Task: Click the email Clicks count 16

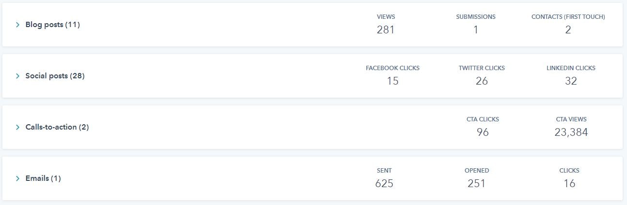Action: point(569,184)
